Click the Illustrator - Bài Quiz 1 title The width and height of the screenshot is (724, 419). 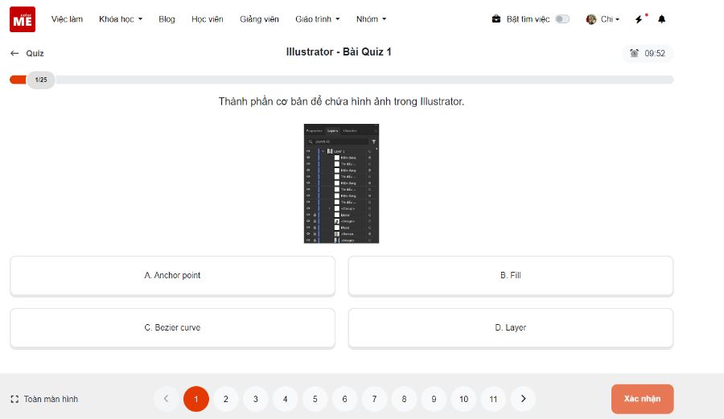339,51
